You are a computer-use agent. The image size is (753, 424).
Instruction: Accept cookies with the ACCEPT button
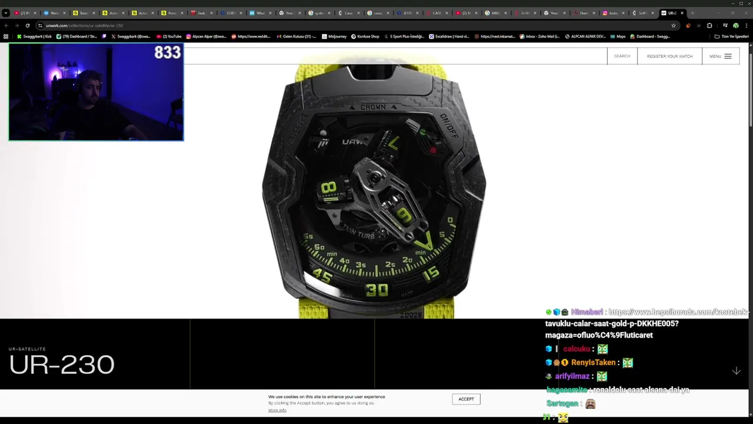(466, 399)
